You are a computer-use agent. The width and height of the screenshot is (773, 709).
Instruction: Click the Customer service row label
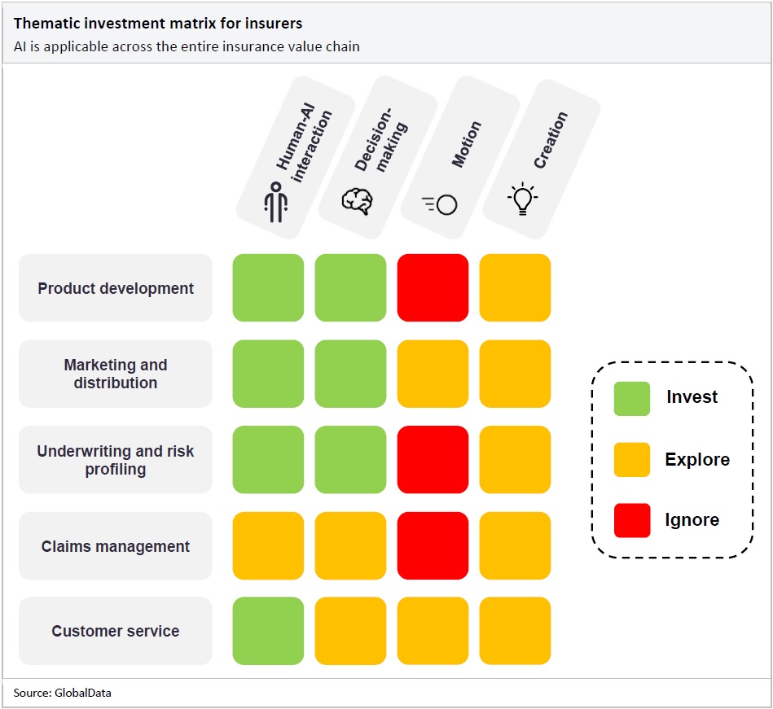pos(116,631)
